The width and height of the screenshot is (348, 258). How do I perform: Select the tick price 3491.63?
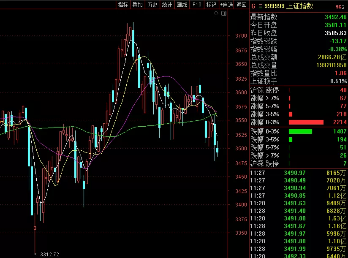(295, 203)
